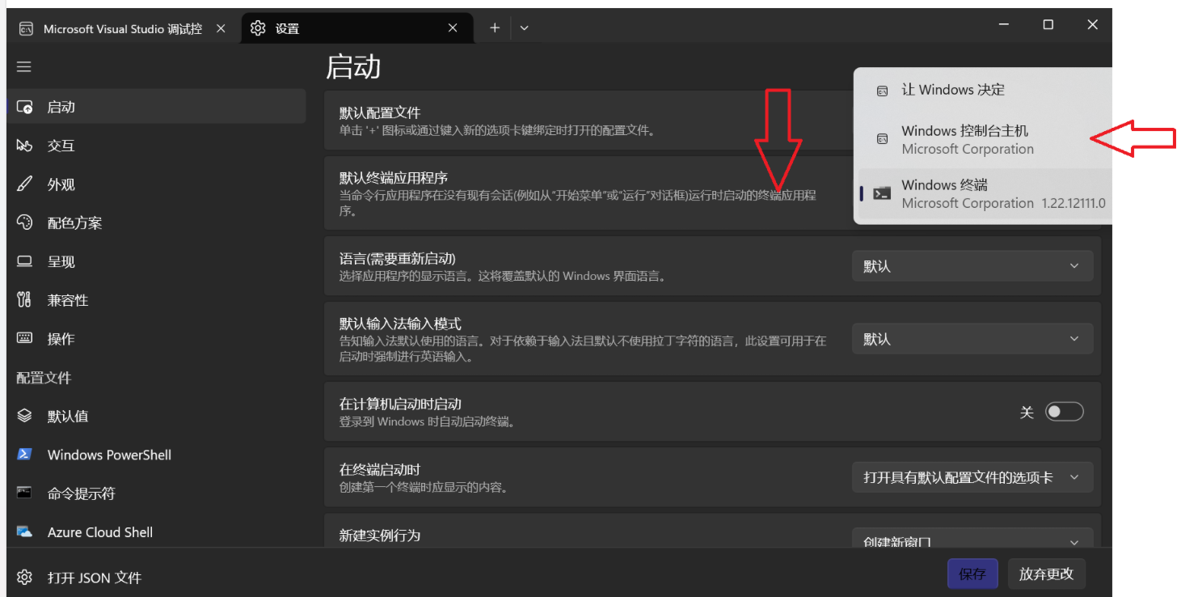Click the 外观 paintbrush icon in sidebar
This screenshot has height=597, width=1181.
[x=24, y=184]
